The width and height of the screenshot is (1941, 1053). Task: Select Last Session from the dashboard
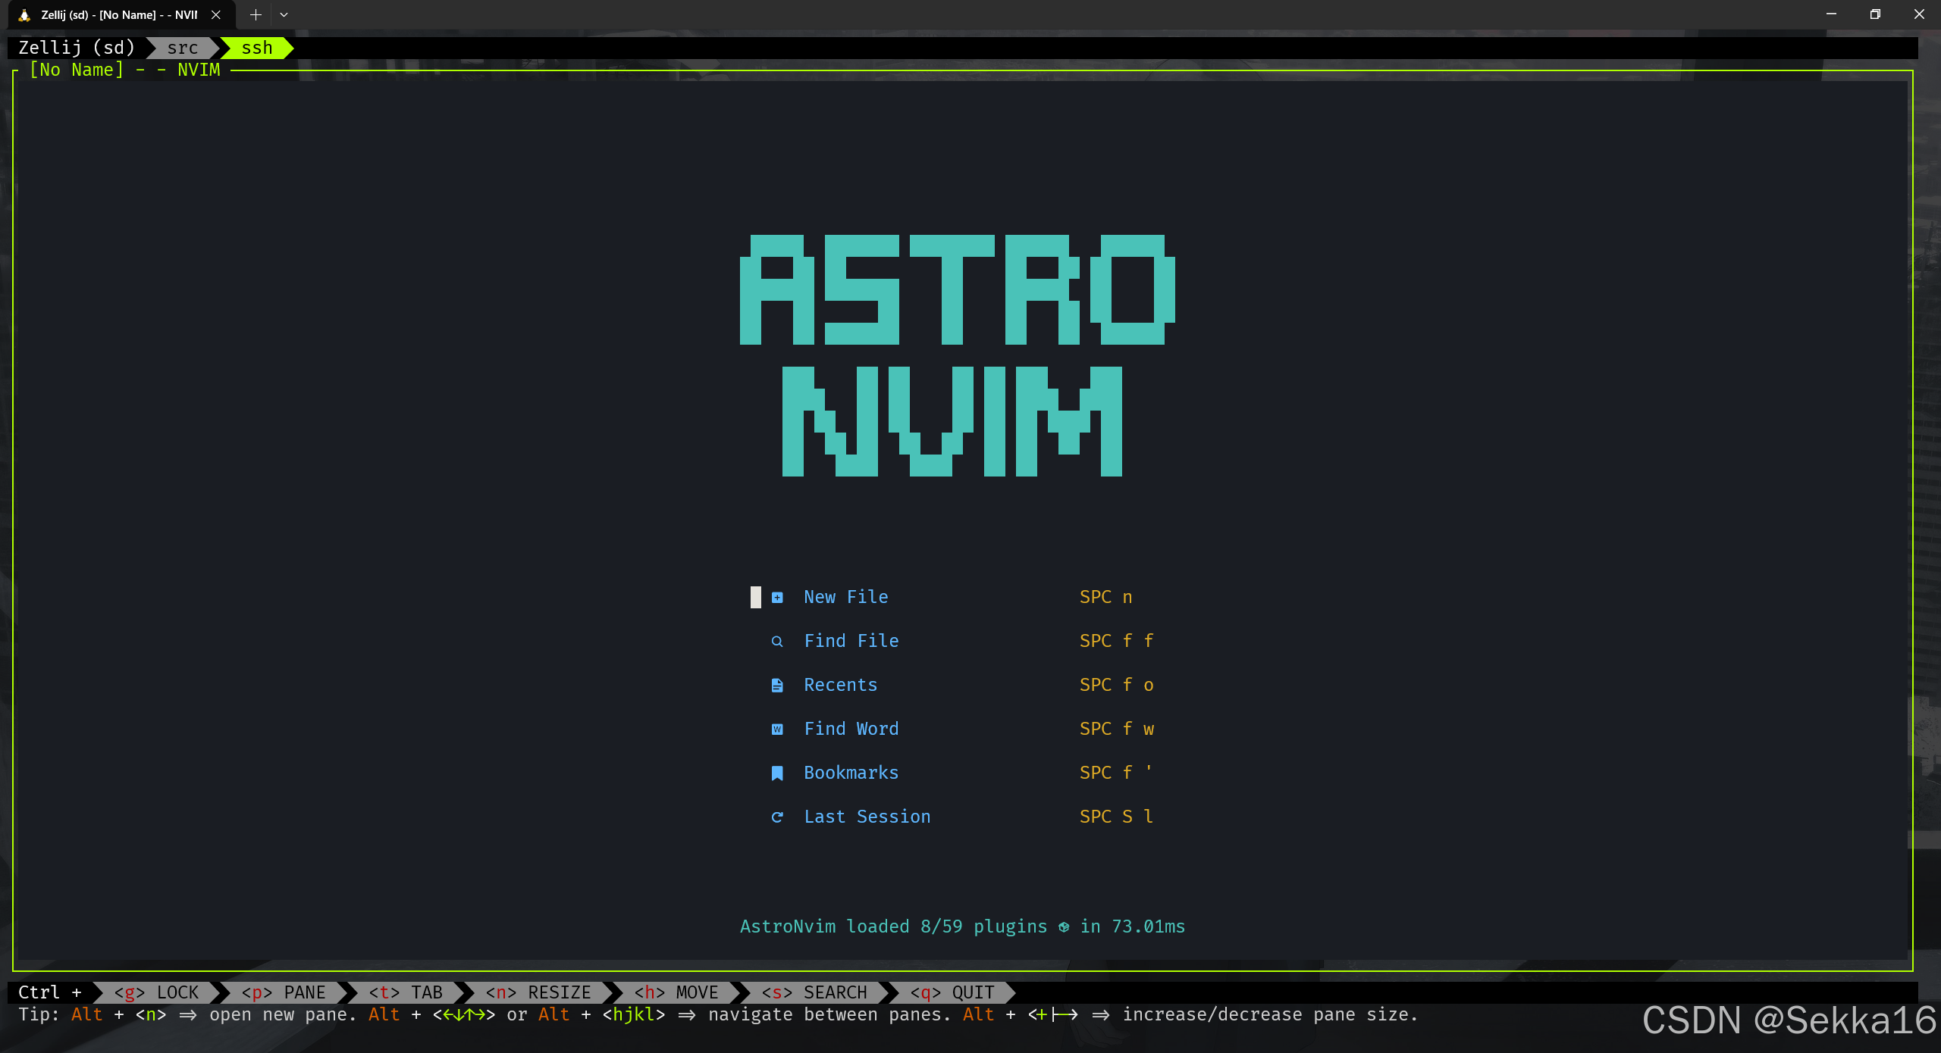(x=867, y=817)
